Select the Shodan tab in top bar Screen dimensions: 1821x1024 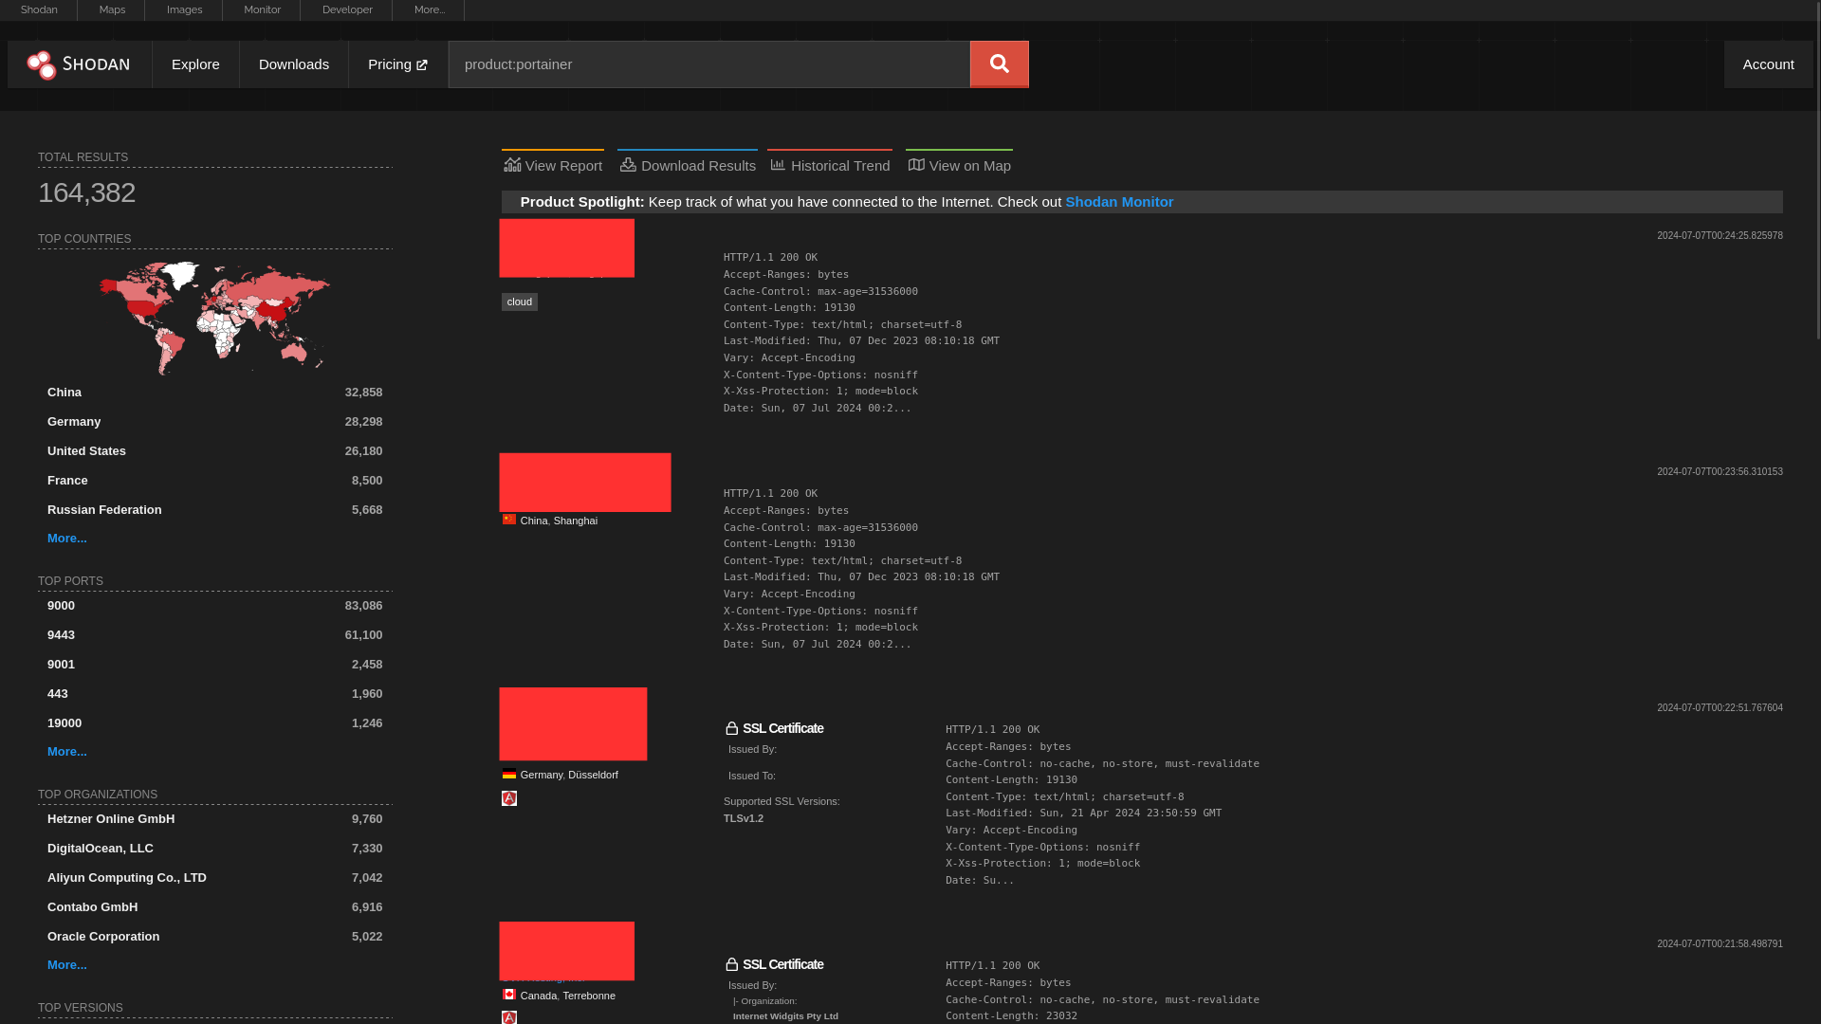39,9
